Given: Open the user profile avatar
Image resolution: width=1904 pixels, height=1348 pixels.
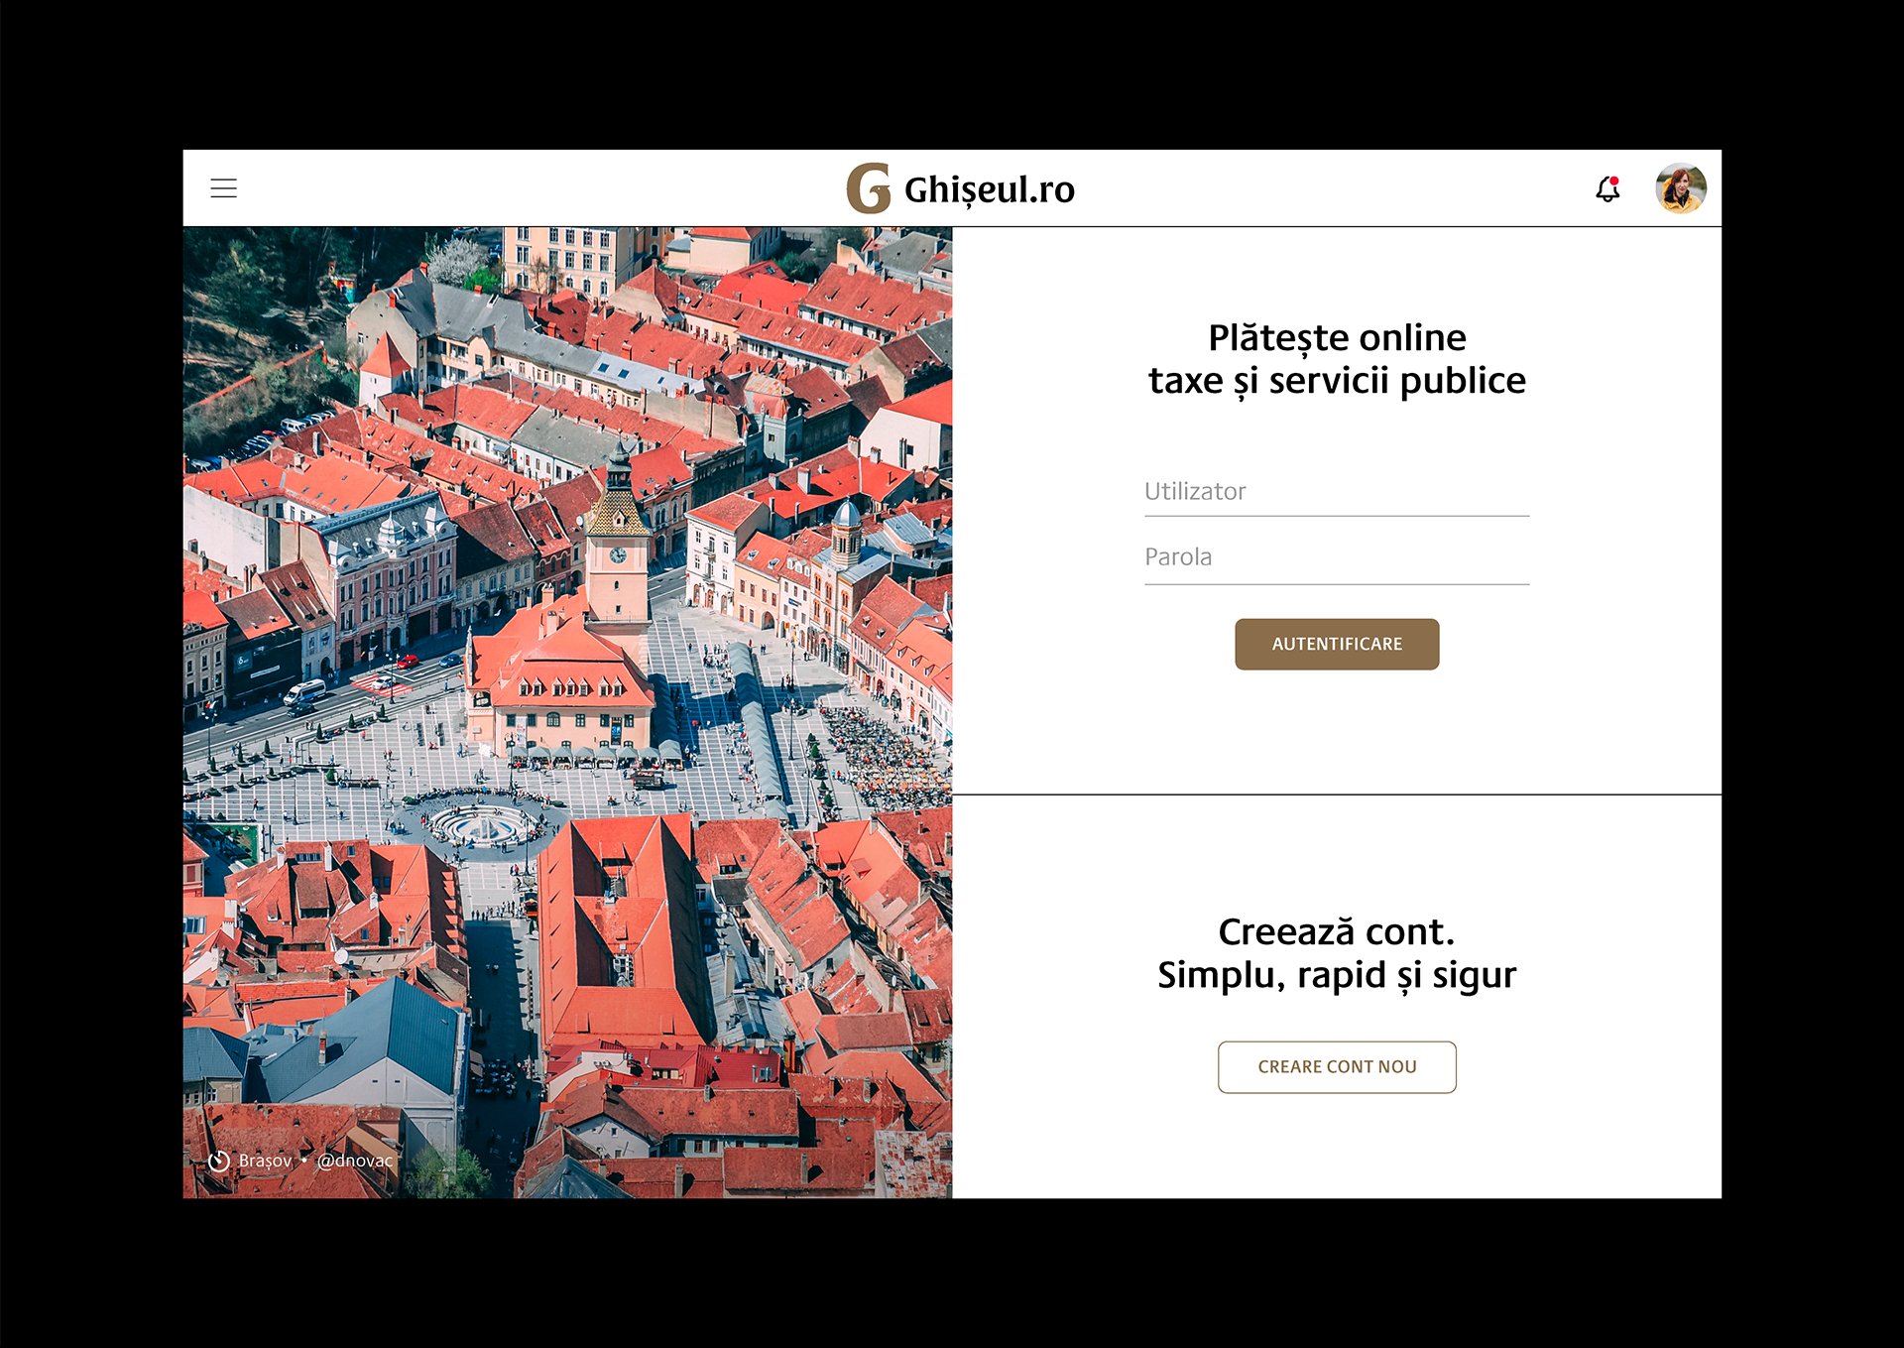Looking at the screenshot, I should click(x=1680, y=188).
